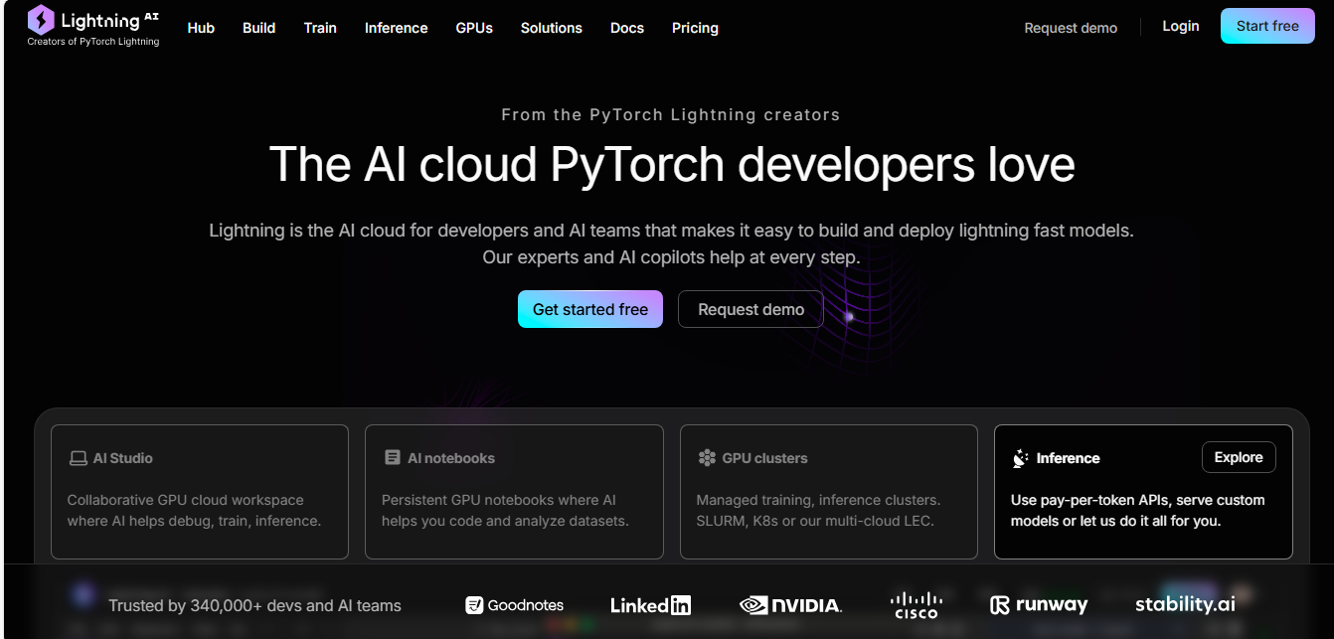
Task: Click the AI notebooks document icon
Action: (392, 458)
